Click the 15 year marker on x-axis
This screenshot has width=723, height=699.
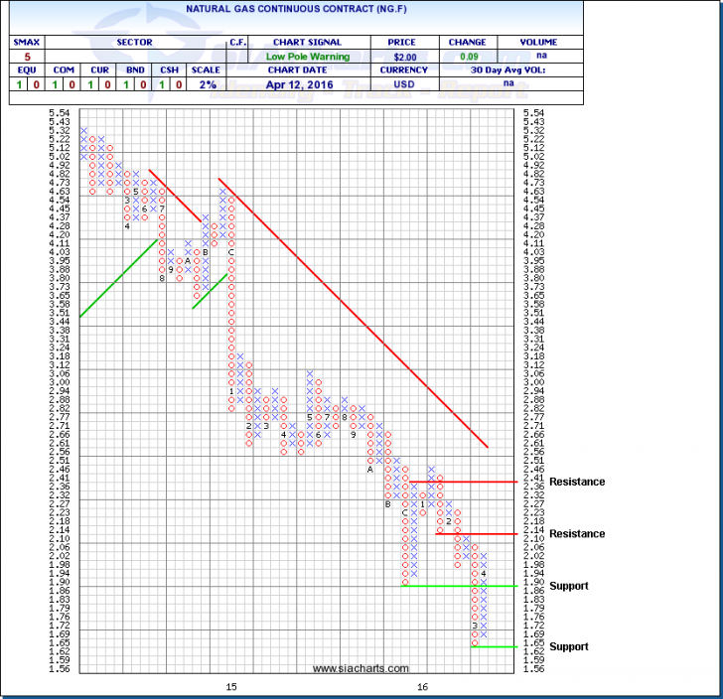231,687
